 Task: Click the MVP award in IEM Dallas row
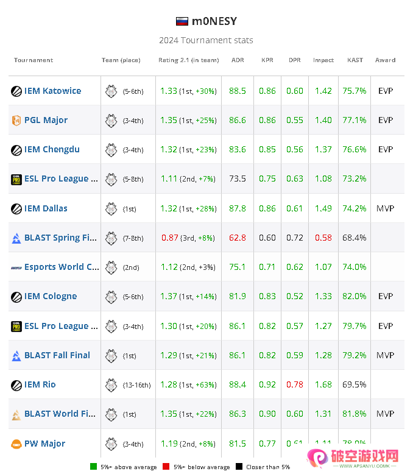point(385,208)
